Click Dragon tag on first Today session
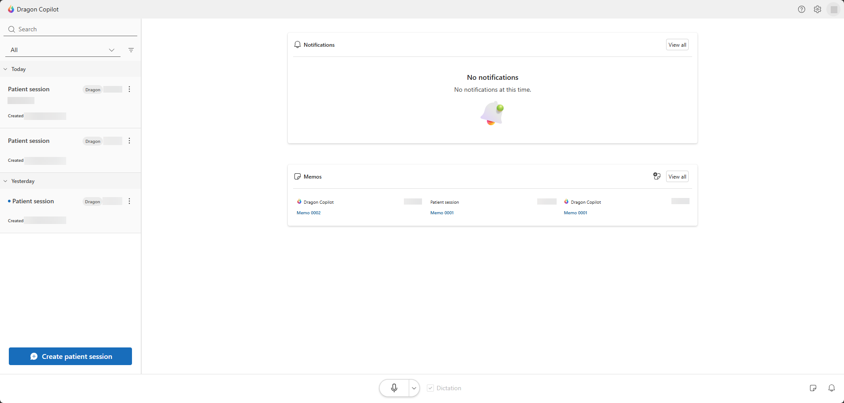The height and width of the screenshot is (403, 844). coord(93,90)
